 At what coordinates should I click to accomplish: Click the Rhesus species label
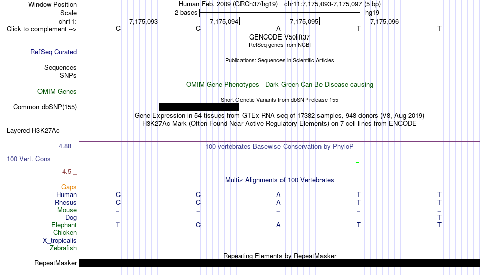tap(66, 202)
